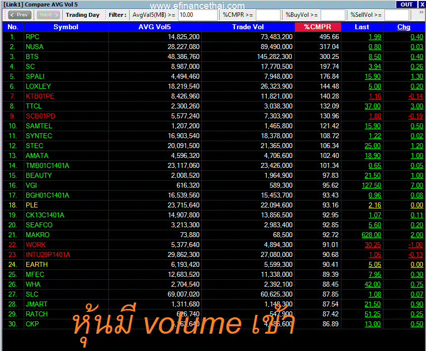Screen dimensions: 426x351
Task: Select the BTS symbol
Action: pyautogui.click(x=32, y=56)
